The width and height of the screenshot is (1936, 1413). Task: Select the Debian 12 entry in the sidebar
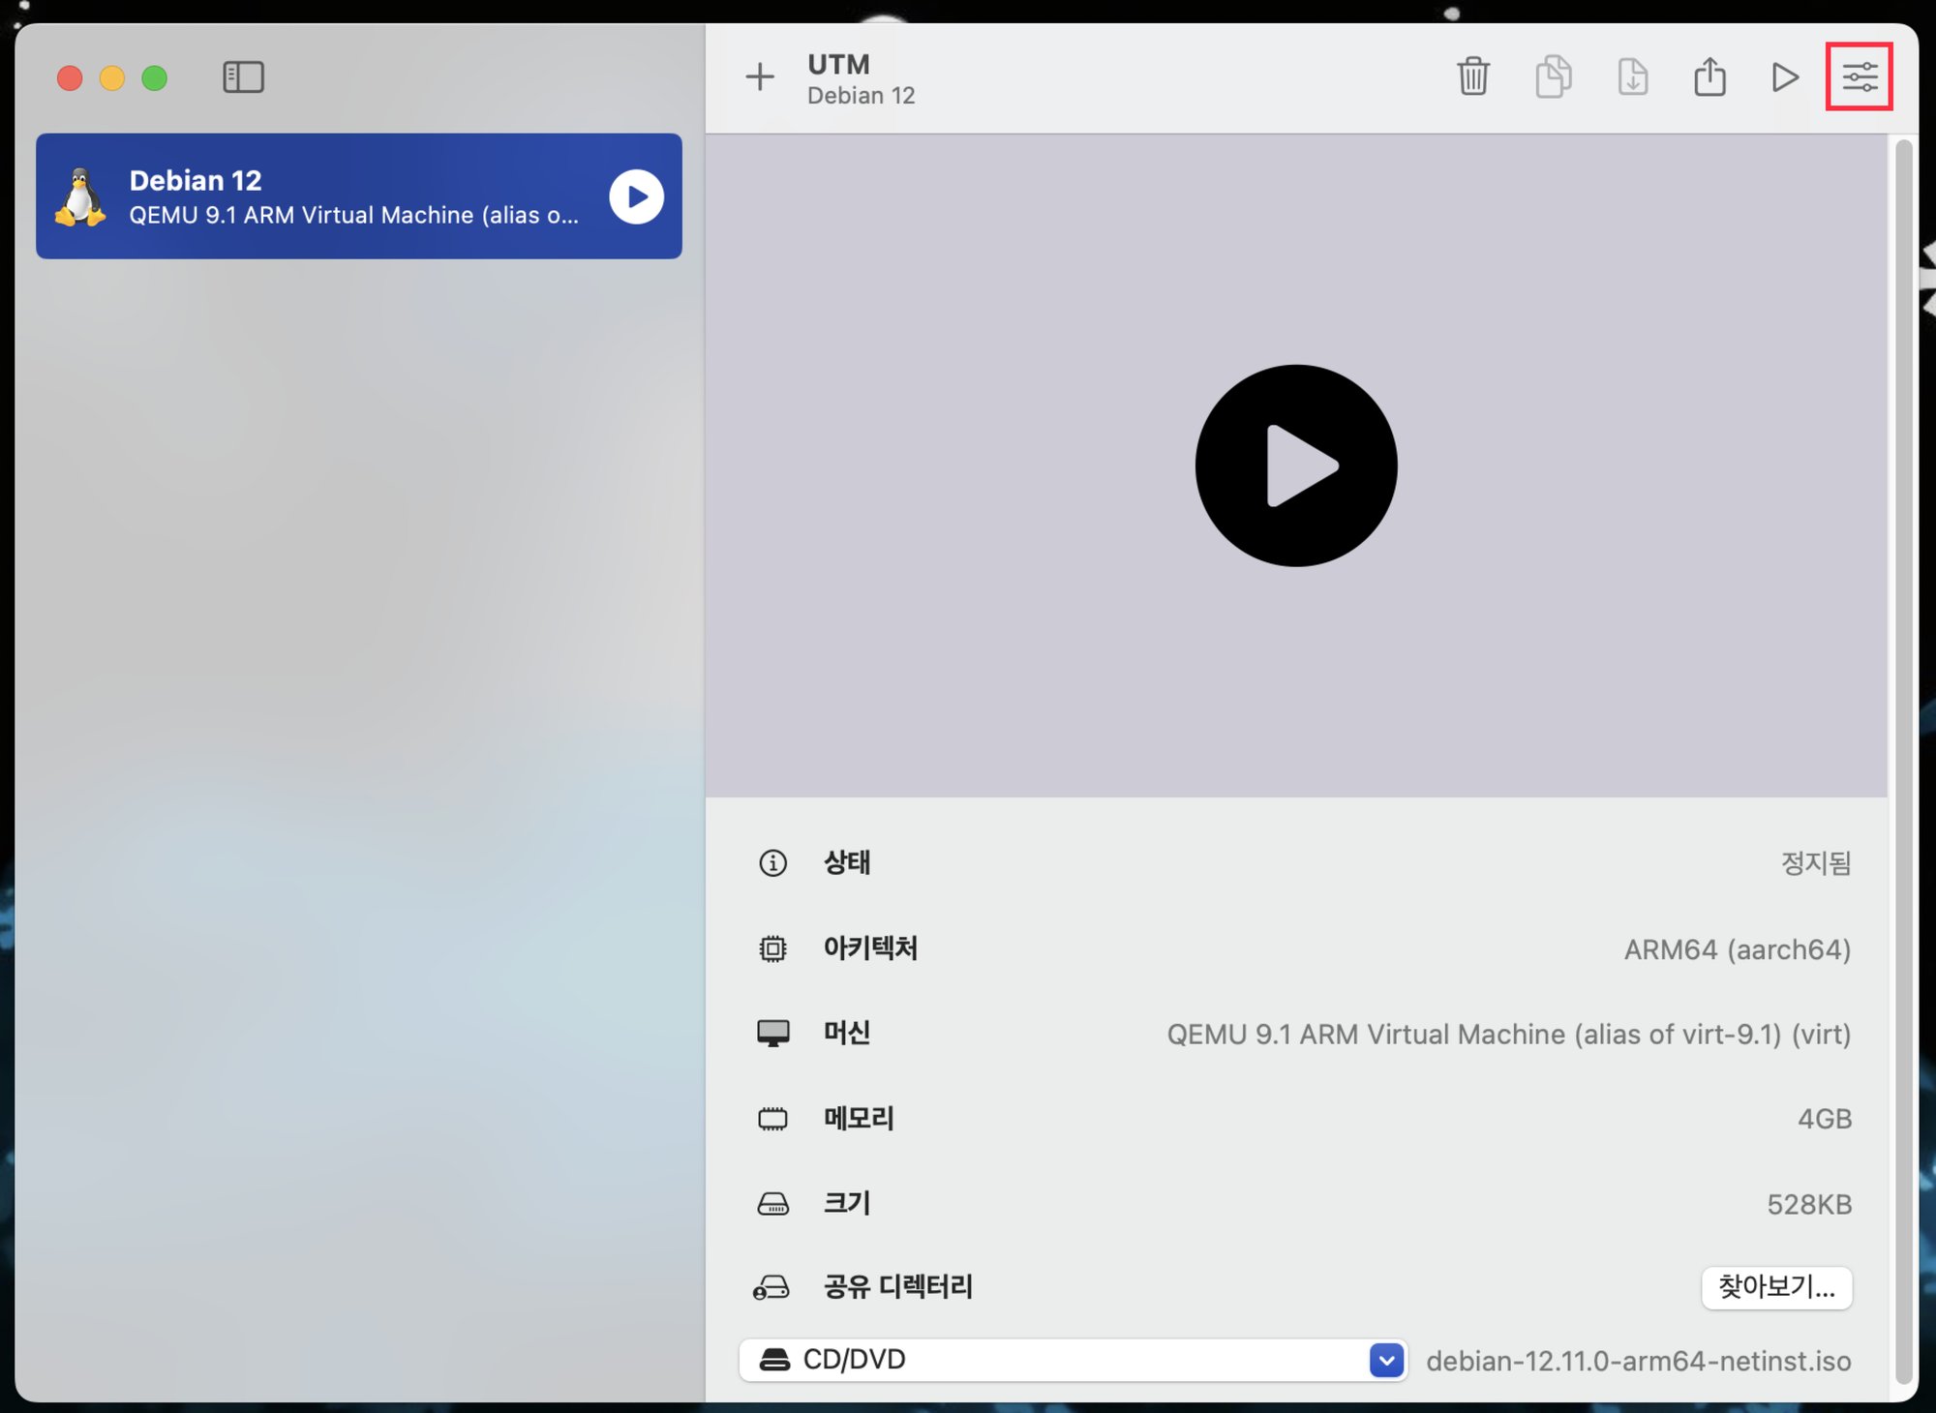click(x=359, y=196)
